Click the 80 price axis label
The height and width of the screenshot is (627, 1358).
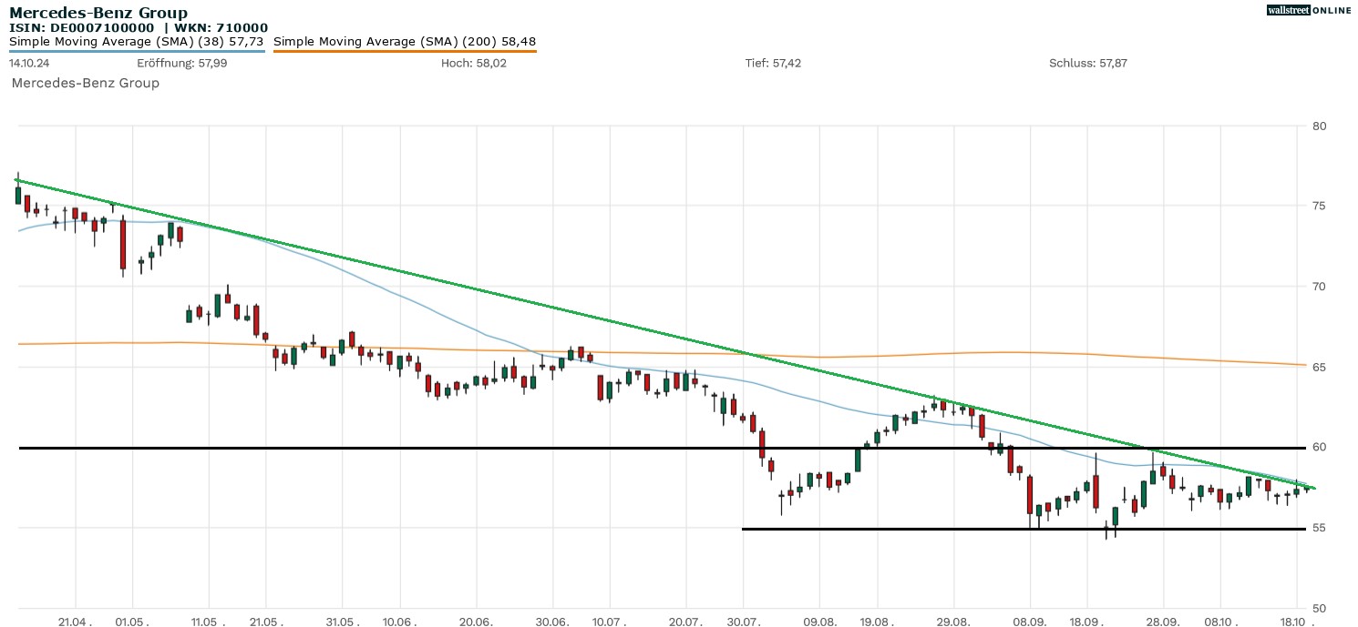(x=1317, y=126)
